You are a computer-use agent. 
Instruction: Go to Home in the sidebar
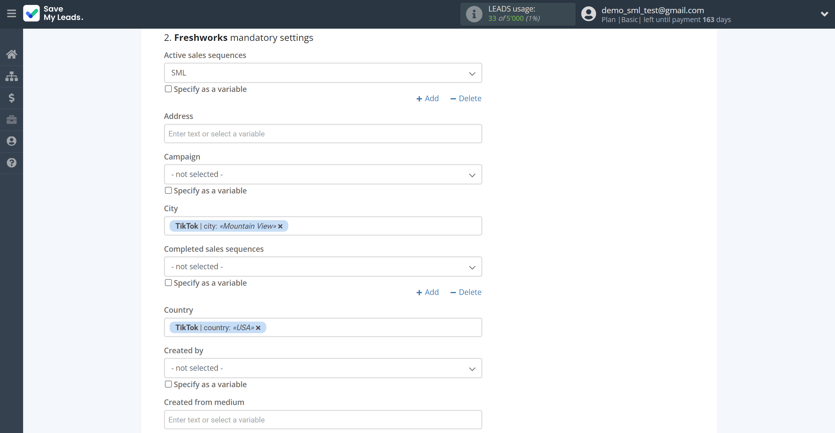[x=12, y=54]
